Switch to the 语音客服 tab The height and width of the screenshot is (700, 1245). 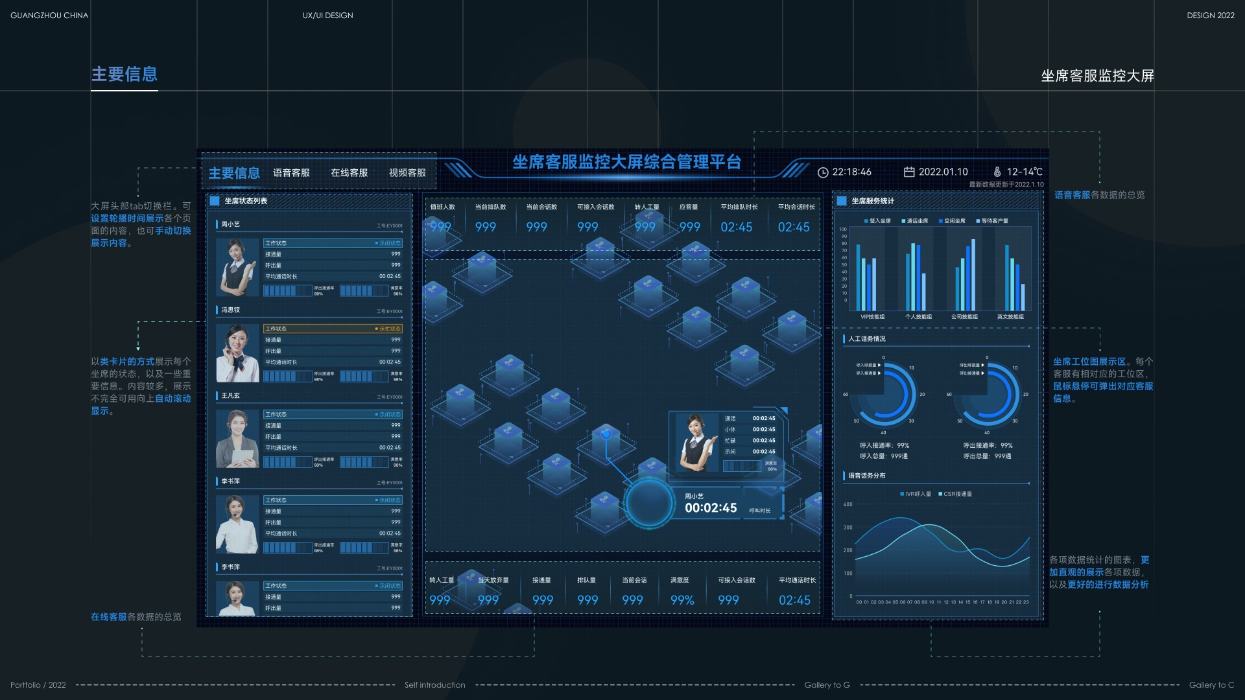point(291,173)
